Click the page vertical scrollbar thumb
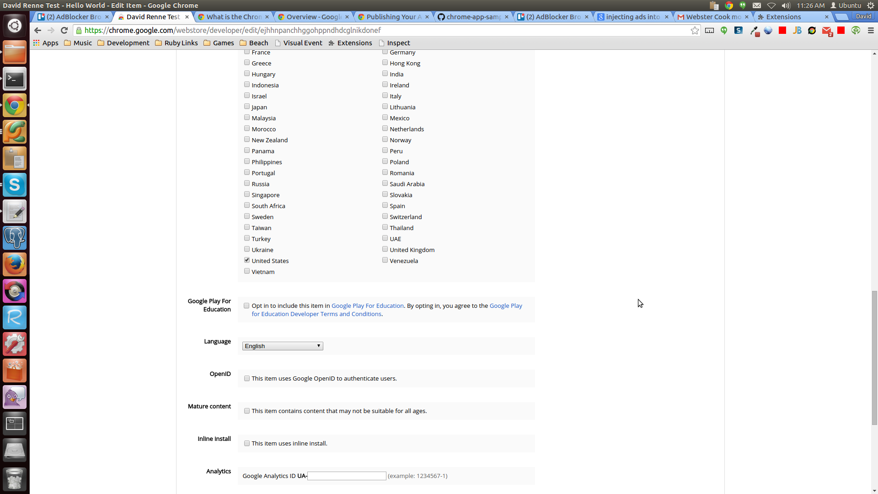 (x=874, y=358)
